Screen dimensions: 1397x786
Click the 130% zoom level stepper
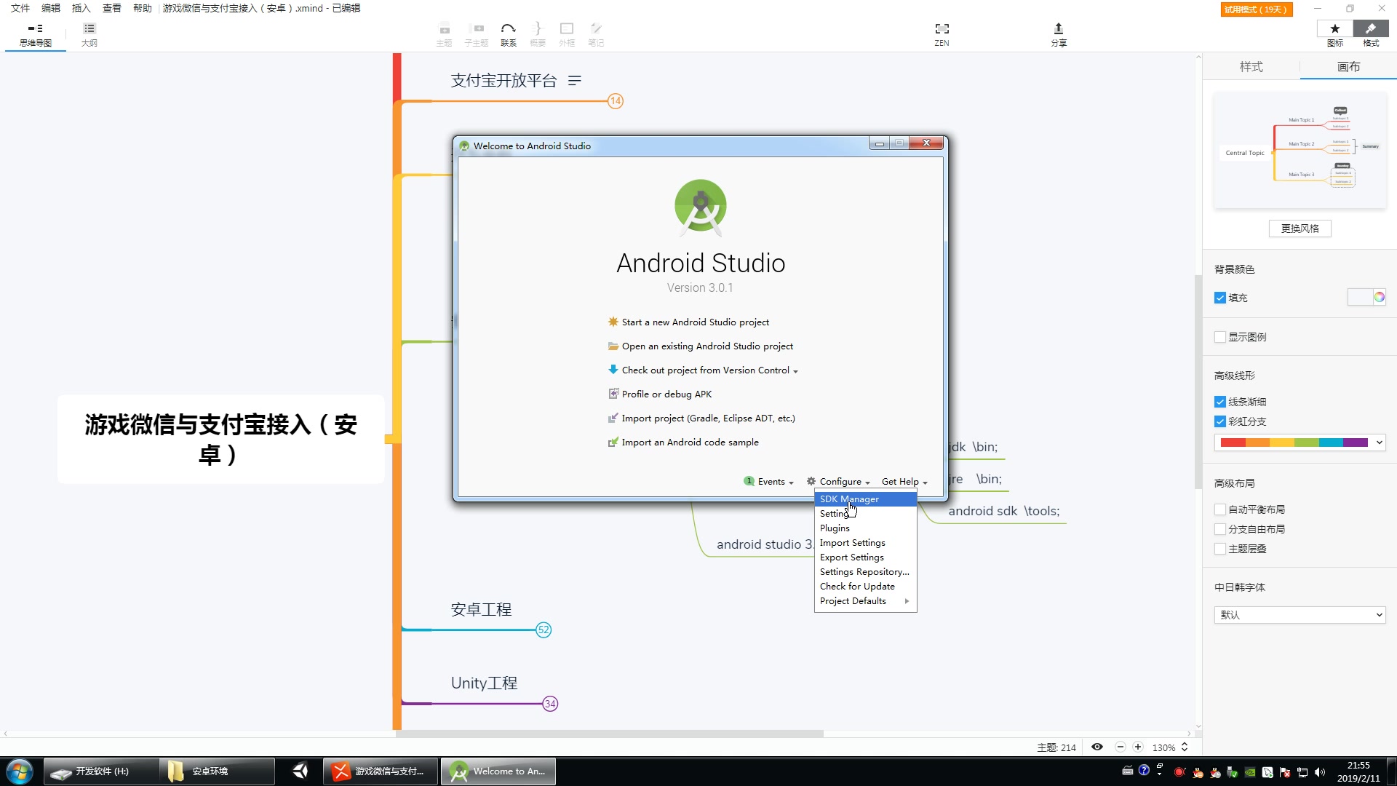[1185, 747]
